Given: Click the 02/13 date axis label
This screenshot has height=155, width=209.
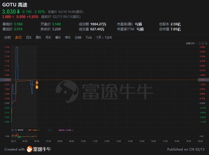Looking at the screenshot, I should click(x=13, y=141).
